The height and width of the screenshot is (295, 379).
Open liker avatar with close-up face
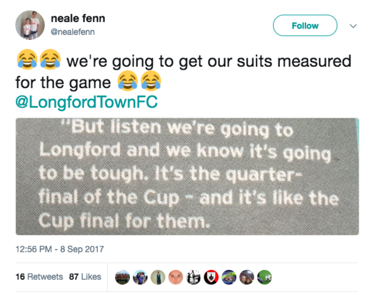click(x=176, y=277)
